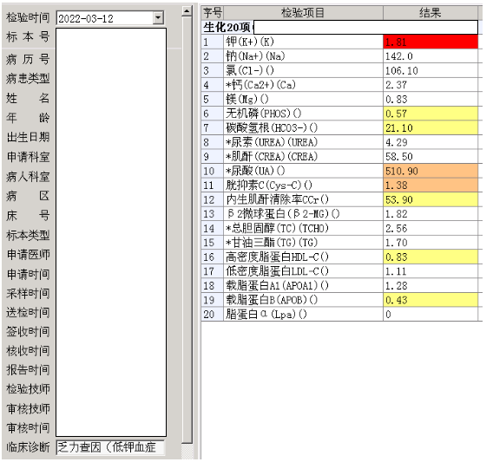Screen dimensions: 493x462
Task: Click the LDL-C result 1.11
Action: click(431, 271)
